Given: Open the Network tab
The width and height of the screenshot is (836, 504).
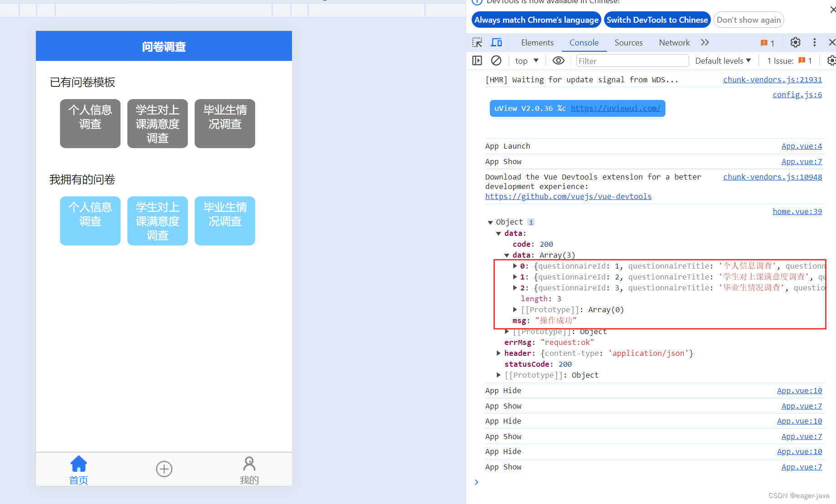Looking at the screenshot, I should 674,43.
